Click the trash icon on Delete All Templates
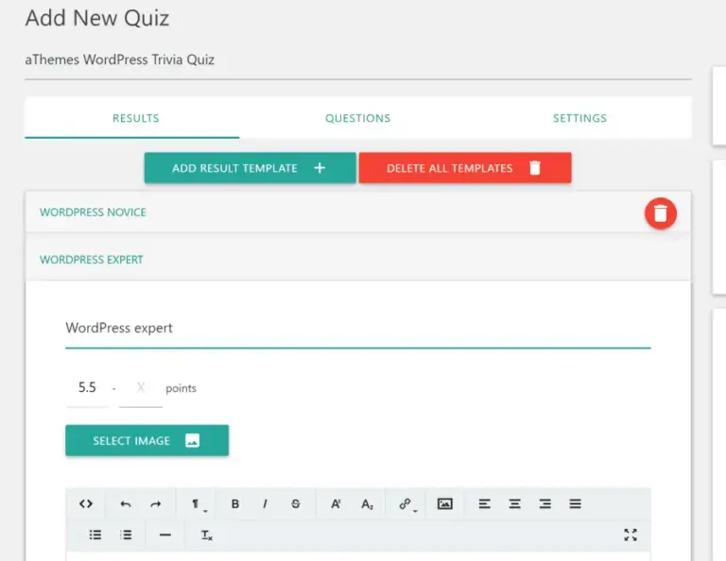Screen dimensions: 726x561 [x=535, y=167]
